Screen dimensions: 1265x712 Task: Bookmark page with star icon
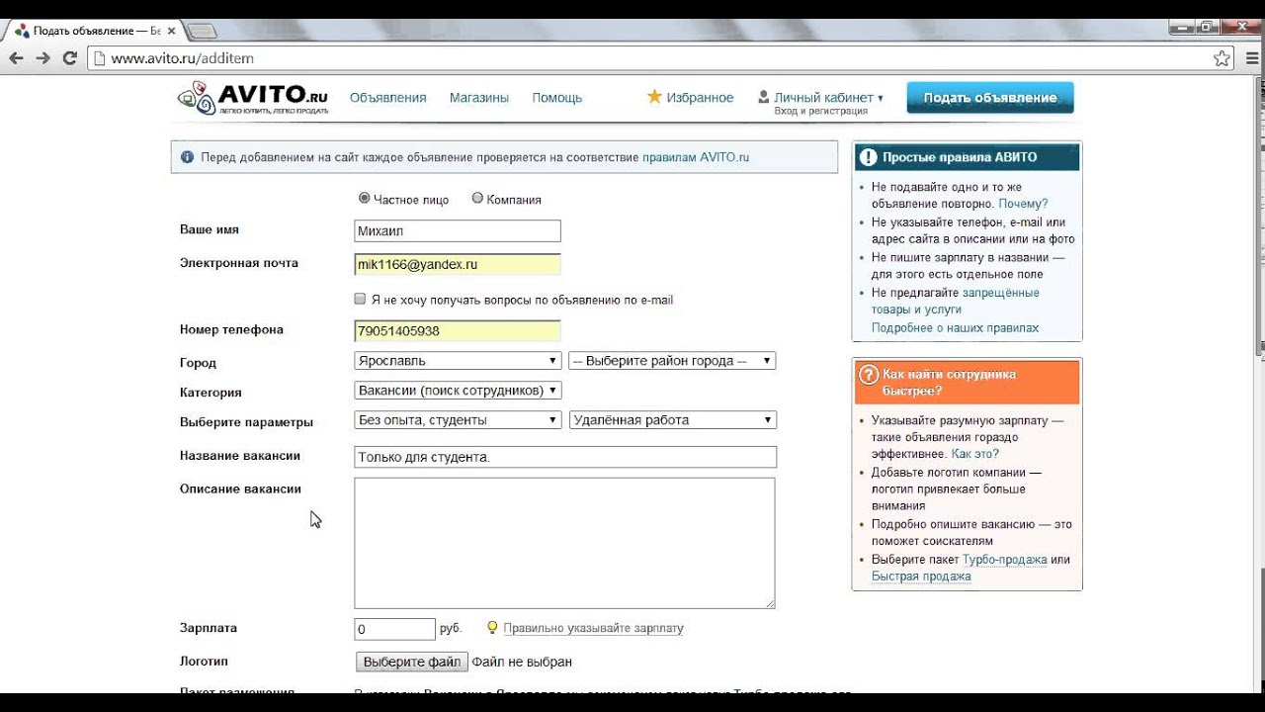1222,58
